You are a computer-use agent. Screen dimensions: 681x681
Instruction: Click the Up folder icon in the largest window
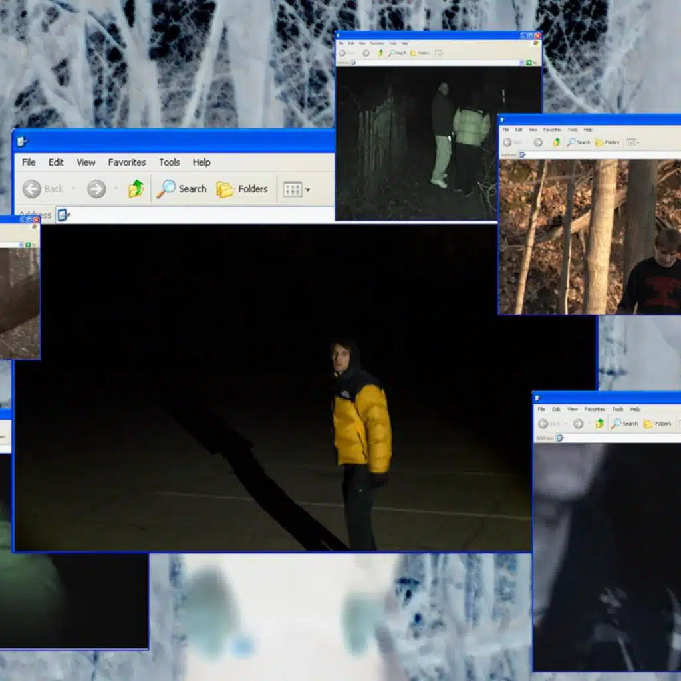point(136,189)
